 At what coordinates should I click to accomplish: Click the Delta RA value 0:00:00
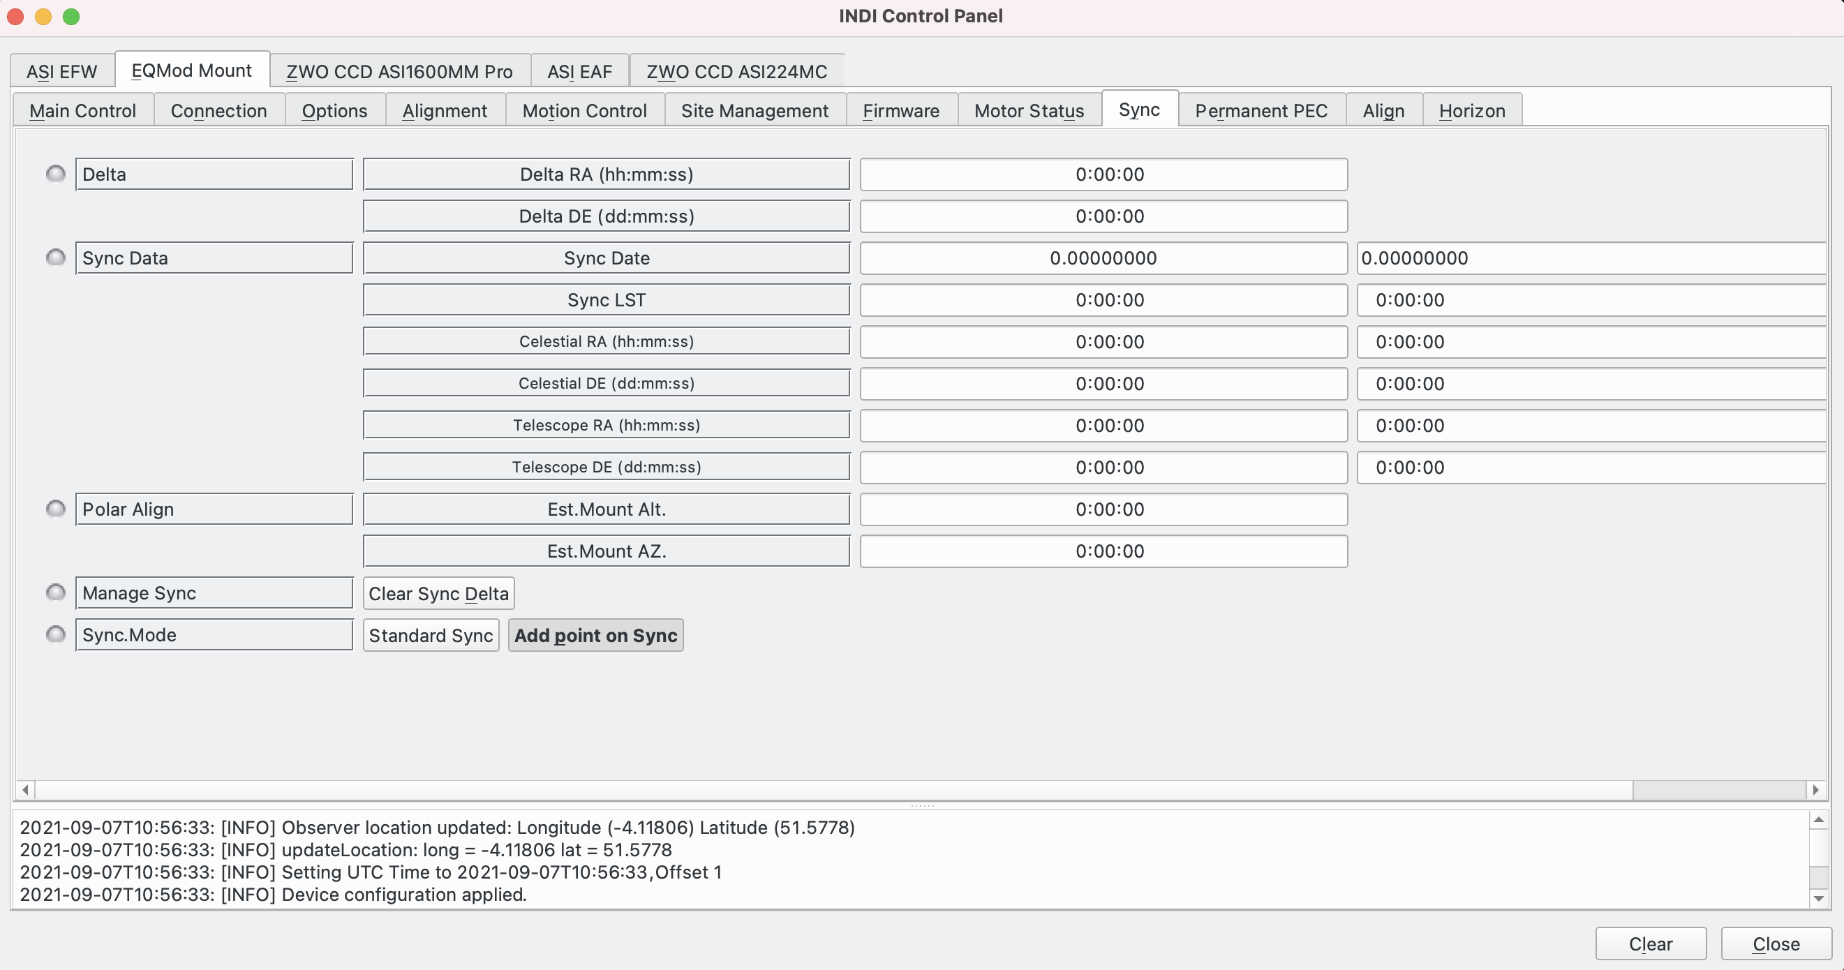coord(1104,174)
